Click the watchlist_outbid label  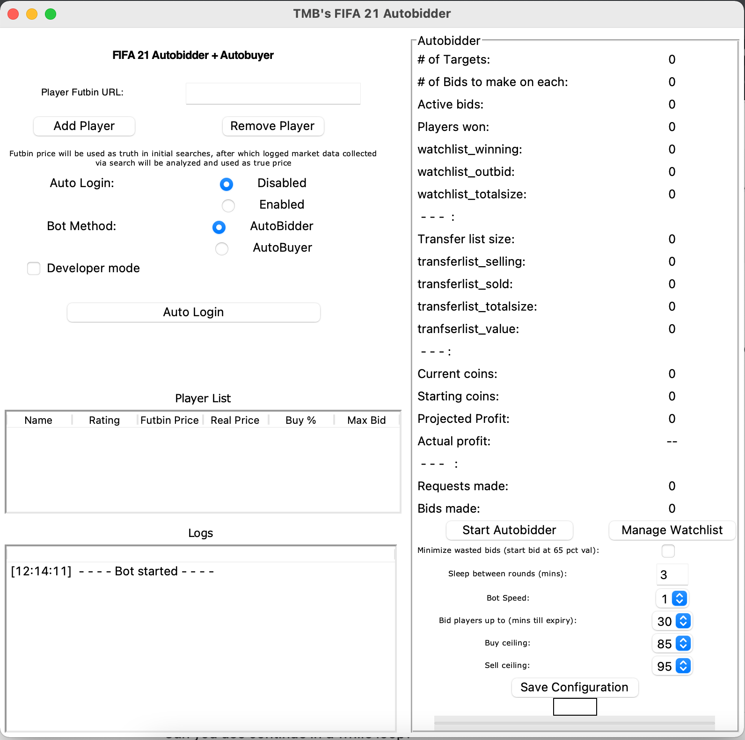click(x=466, y=172)
